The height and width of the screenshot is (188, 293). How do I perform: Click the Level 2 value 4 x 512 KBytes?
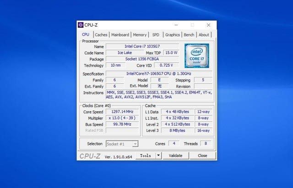pyautogui.click(x=177, y=124)
